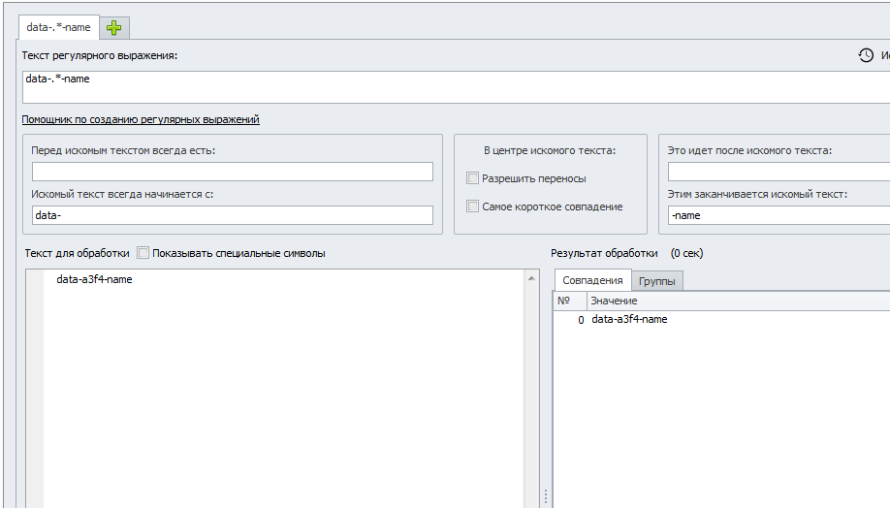
Task: Add a new regex tab with green plus
Action: (x=114, y=28)
